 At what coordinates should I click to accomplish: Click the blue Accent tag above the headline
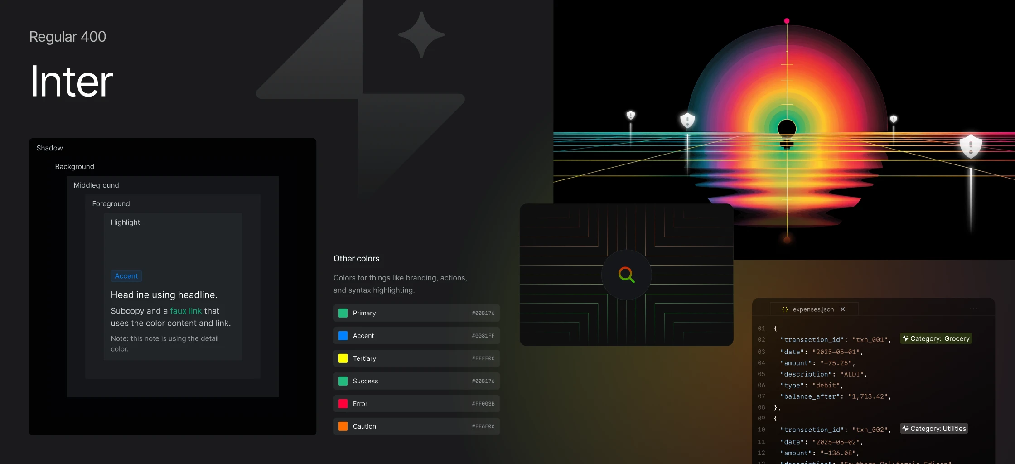pyautogui.click(x=126, y=276)
